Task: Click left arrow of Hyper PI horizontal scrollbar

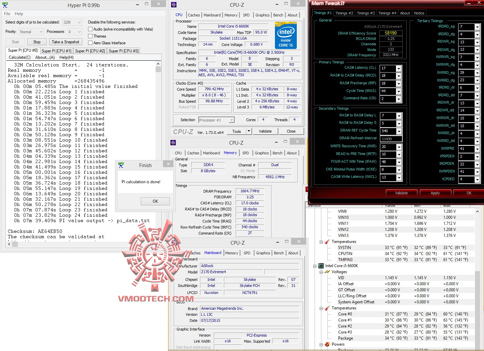Action: coord(9,245)
